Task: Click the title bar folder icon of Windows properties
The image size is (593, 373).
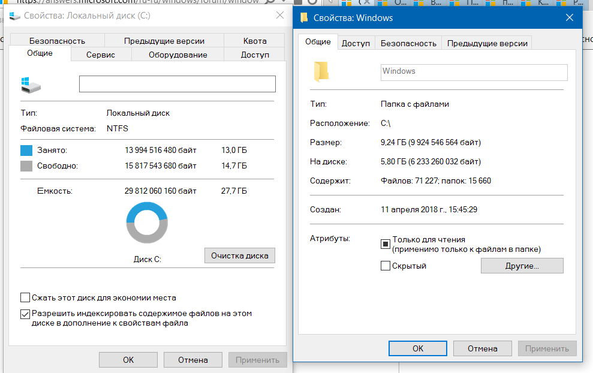Action: pyautogui.click(x=303, y=18)
